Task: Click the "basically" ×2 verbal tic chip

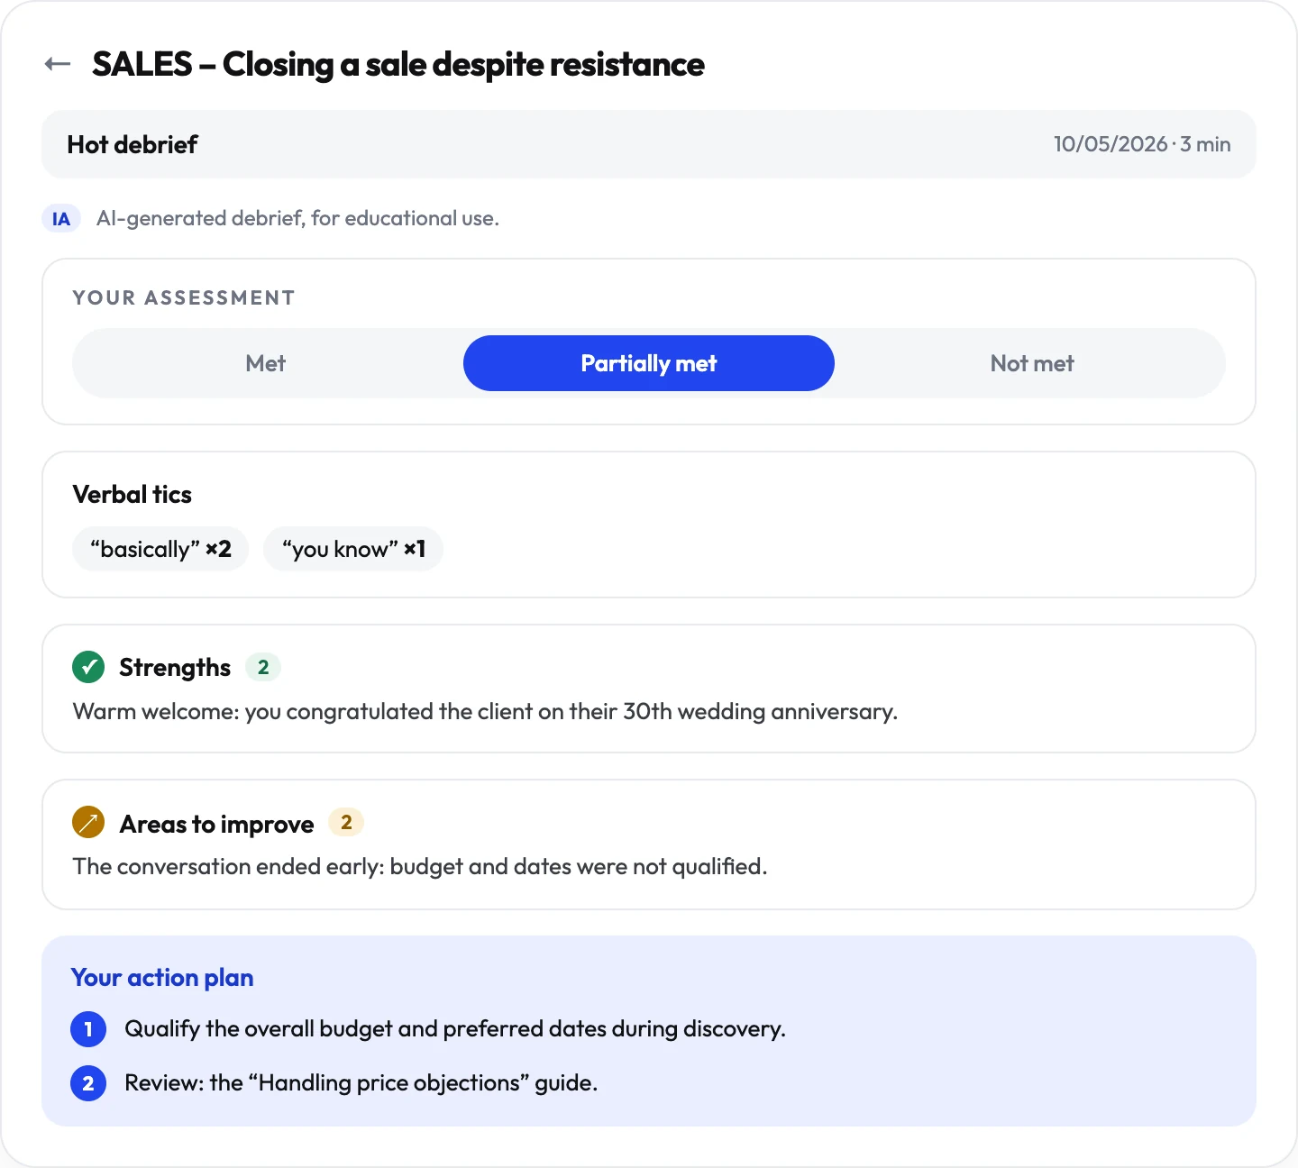Action: (160, 549)
